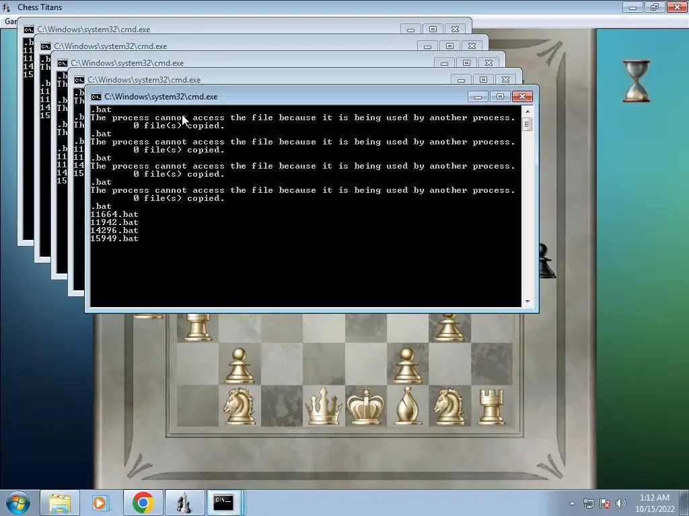Viewport: 689px width, 516px height.
Task: Click the volume speaker tray icon
Action: point(621,503)
